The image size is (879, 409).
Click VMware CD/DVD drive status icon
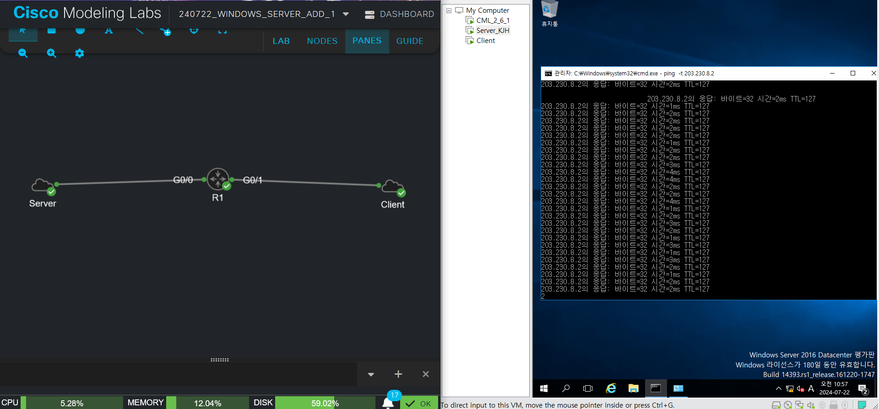pos(788,405)
